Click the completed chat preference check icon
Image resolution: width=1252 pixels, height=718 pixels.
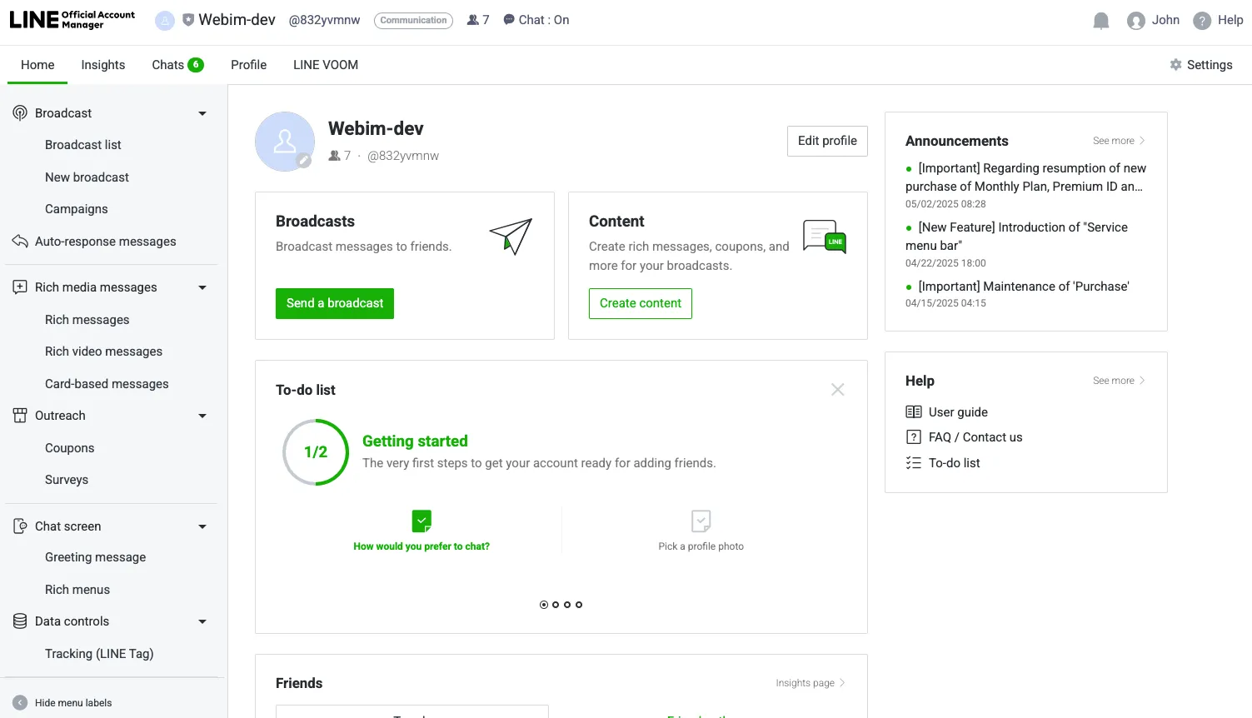421,521
